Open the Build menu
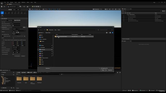 click(19, 2)
